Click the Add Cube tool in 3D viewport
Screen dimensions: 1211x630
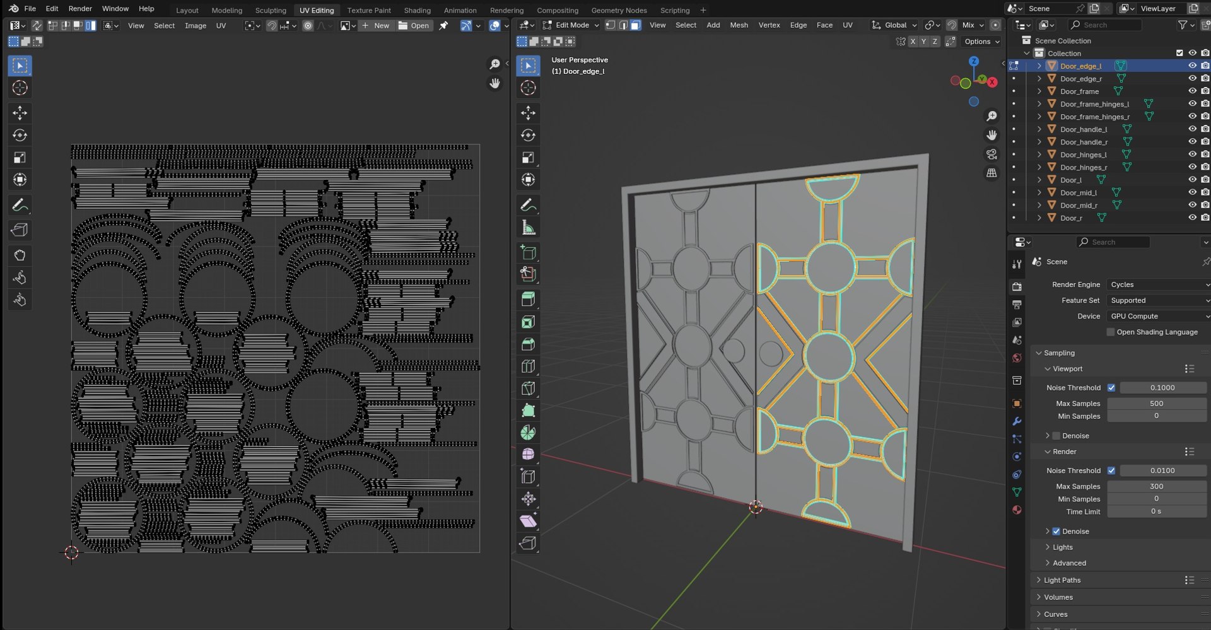[x=529, y=253]
